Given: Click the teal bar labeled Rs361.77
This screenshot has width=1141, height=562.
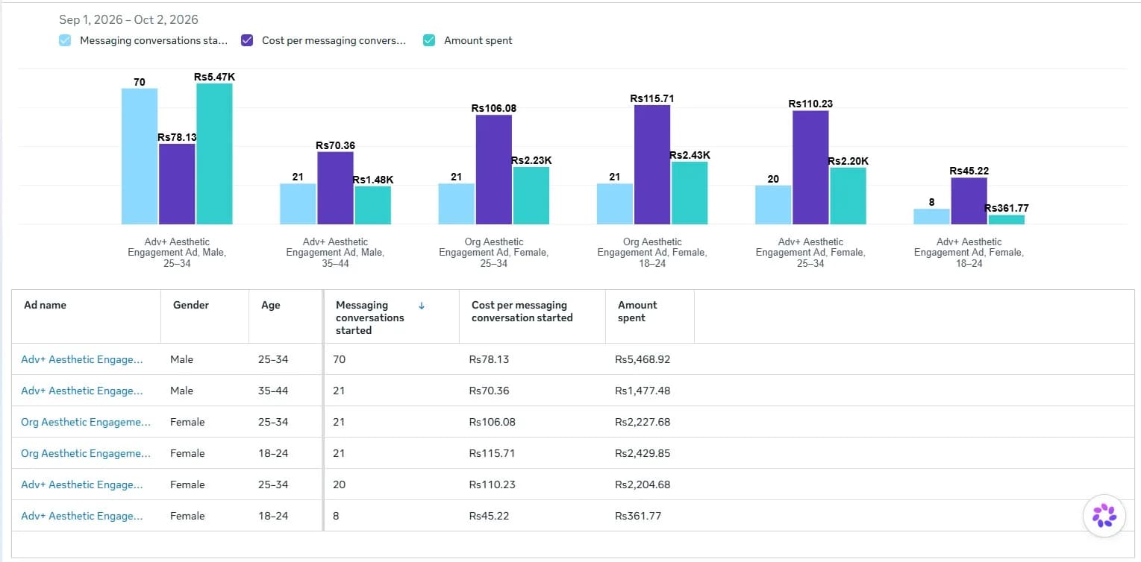Looking at the screenshot, I should [x=1007, y=219].
